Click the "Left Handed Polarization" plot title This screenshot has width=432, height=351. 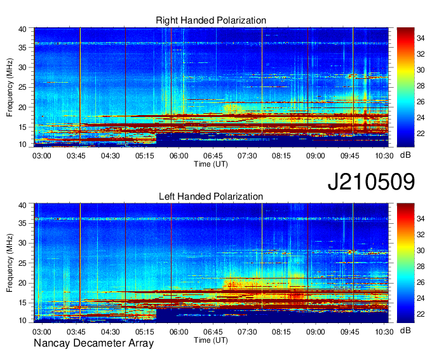pos(211,196)
